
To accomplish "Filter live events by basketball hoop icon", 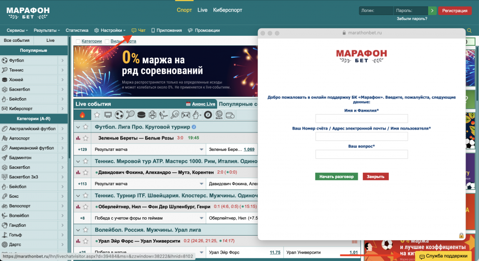I will click(x=152, y=115).
